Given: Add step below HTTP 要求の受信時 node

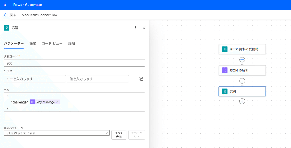Looking at the screenshot, I should pyautogui.click(x=242, y=60).
